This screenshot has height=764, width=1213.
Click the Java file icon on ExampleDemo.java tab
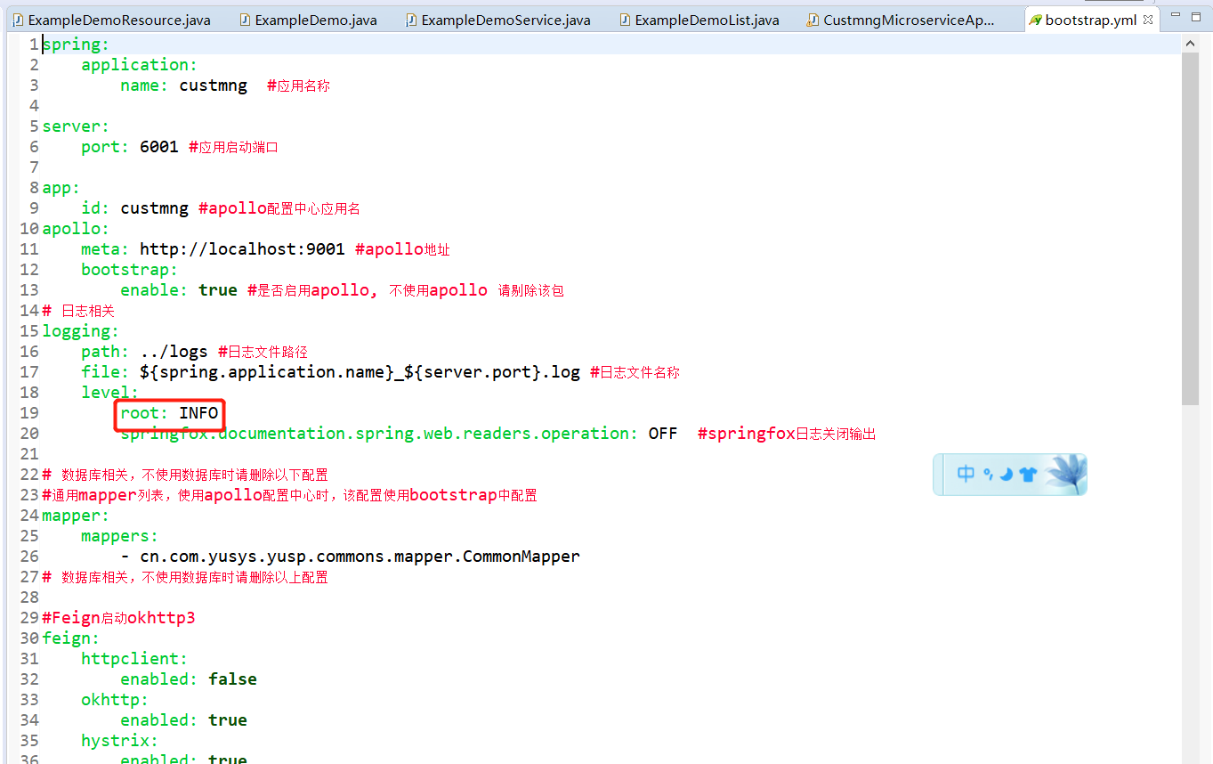point(244,18)
